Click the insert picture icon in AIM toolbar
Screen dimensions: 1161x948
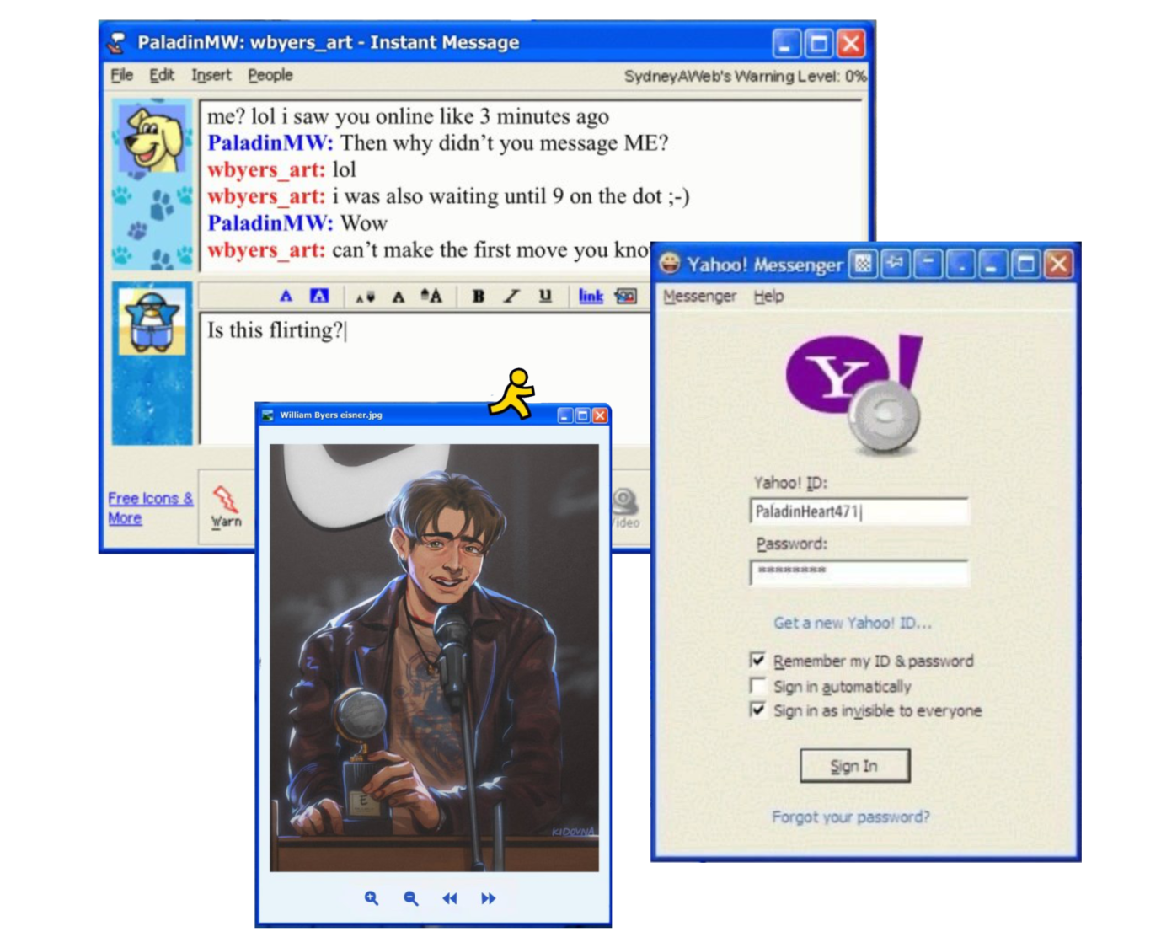[x=626, y=296]
